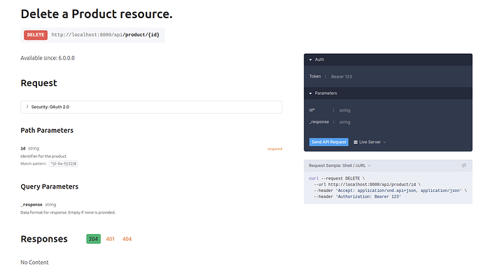Collapse the Parameters section arrow
Image resolution: width=483 pixels, height=271 pixels.
(310, 94)
